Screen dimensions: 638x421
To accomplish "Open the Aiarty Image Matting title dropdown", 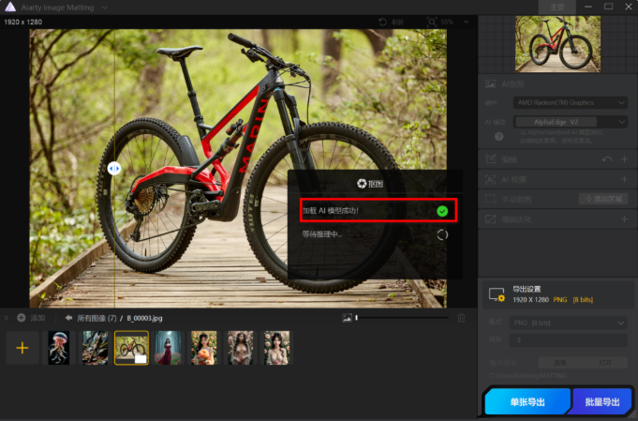I will click(105, 8).
